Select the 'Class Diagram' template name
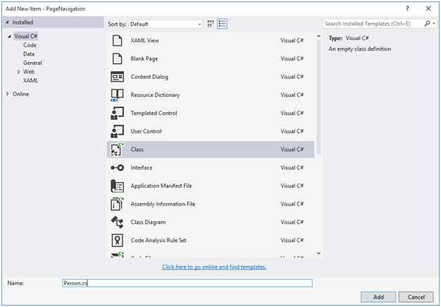Image resolution: width=441 pixels, height=307 pixels. click(148, 222)
